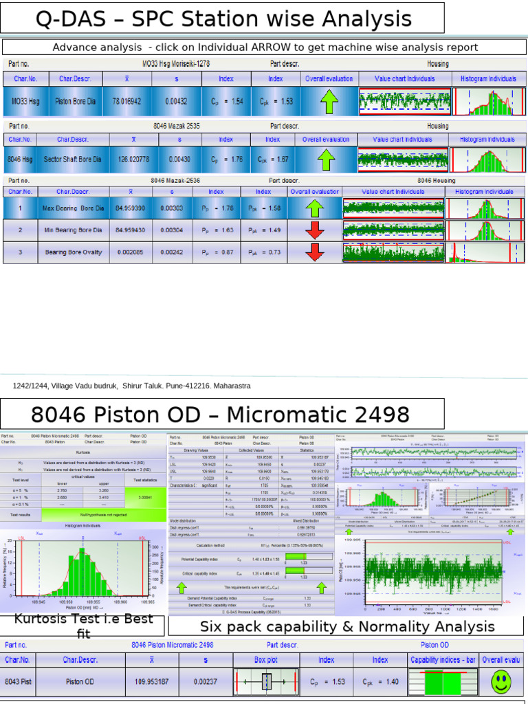
Task: Click 'Overall evaluation' header in MO33 Hsg table
Action: pos(329,78)
